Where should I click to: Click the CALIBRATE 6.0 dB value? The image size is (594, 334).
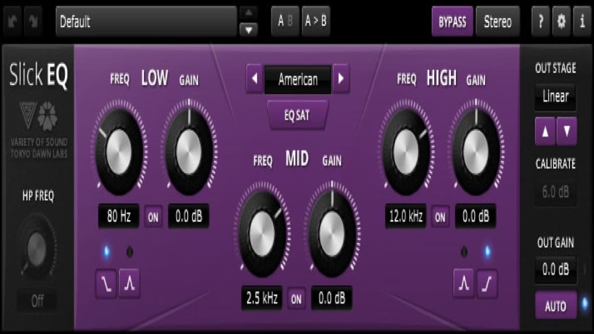(555, 192)
